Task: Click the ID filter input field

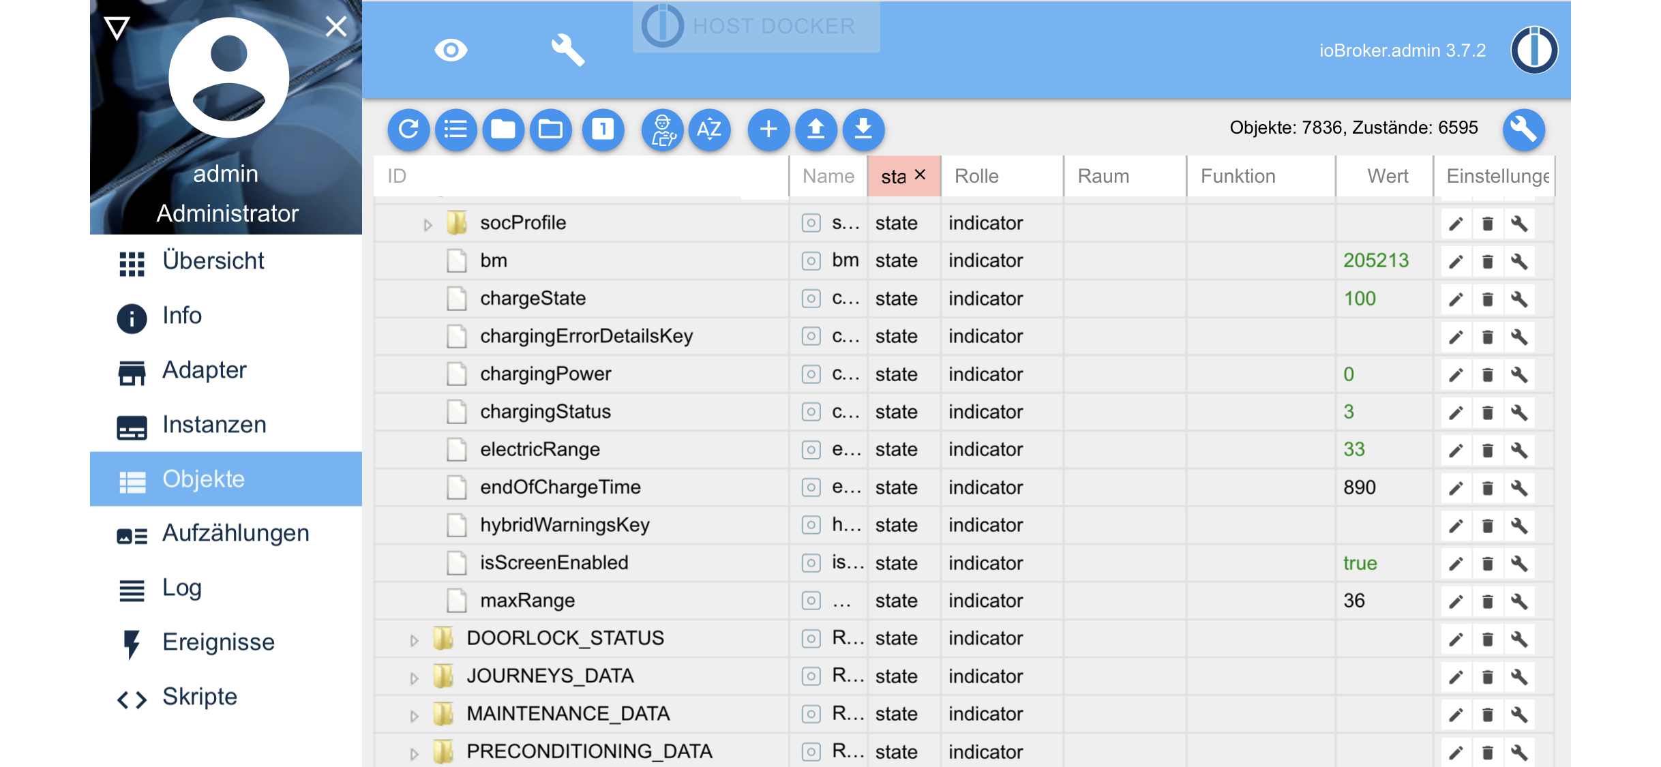Action: [580, 177]
